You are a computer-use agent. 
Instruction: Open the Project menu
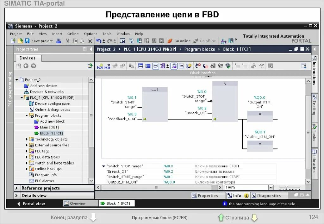pos(16,34)
